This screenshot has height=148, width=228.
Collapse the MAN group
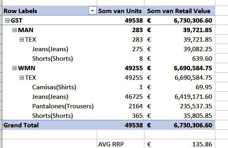tap(14, 30)
